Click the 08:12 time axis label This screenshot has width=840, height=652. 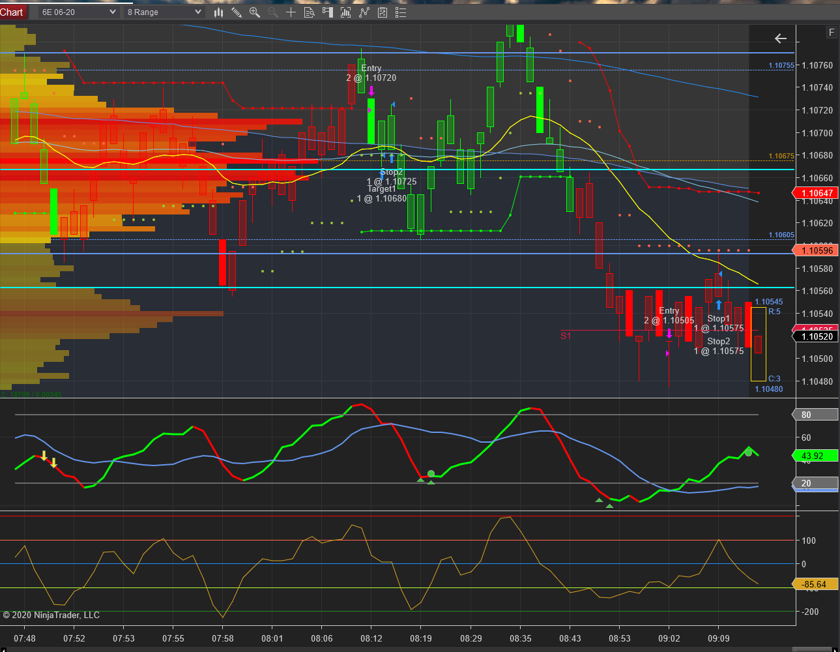pyautogui.click(x=371, y=638)
